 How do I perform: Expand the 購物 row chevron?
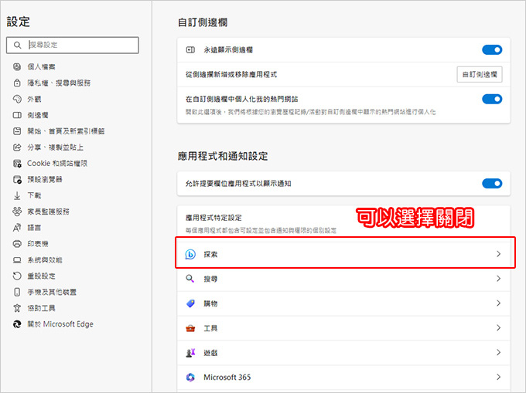[498, 303]
